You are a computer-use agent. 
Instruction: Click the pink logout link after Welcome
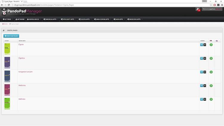219,9
